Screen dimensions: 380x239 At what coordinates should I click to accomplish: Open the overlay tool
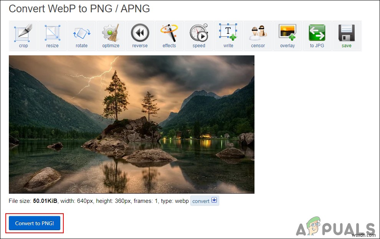click(x=287, y=35)
